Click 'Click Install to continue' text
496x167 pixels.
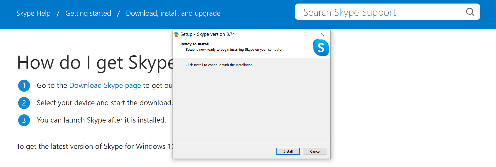click(x=219, y=65)
